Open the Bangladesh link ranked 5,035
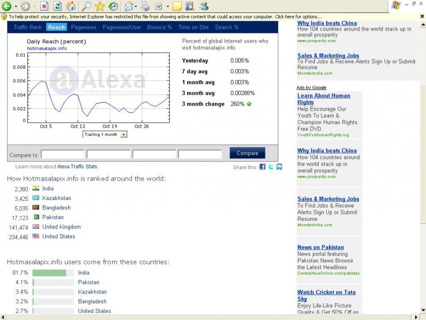The width and height of the screenshot is (426, 320). [56, 208]
